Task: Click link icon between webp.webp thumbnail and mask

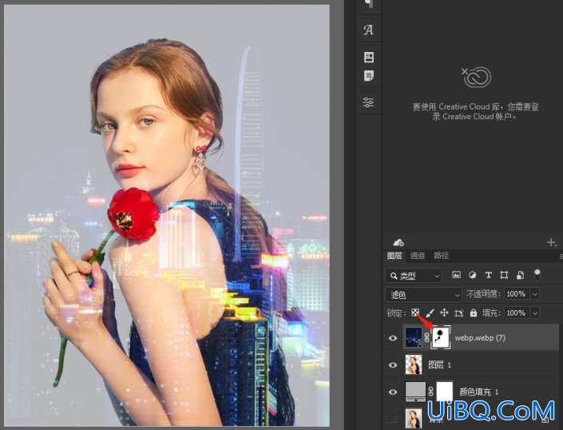Action: point(426,337)
